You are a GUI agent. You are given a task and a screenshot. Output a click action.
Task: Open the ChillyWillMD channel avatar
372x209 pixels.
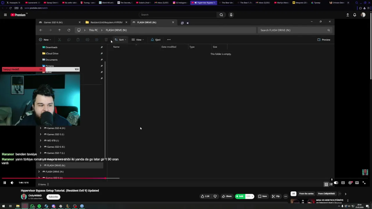[x=24, y=197]
